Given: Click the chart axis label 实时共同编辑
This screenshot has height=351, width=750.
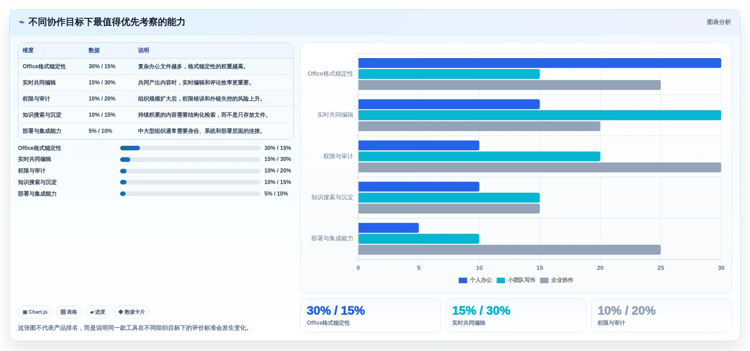Looking at the screenshot, I should [x=335, y=115].
